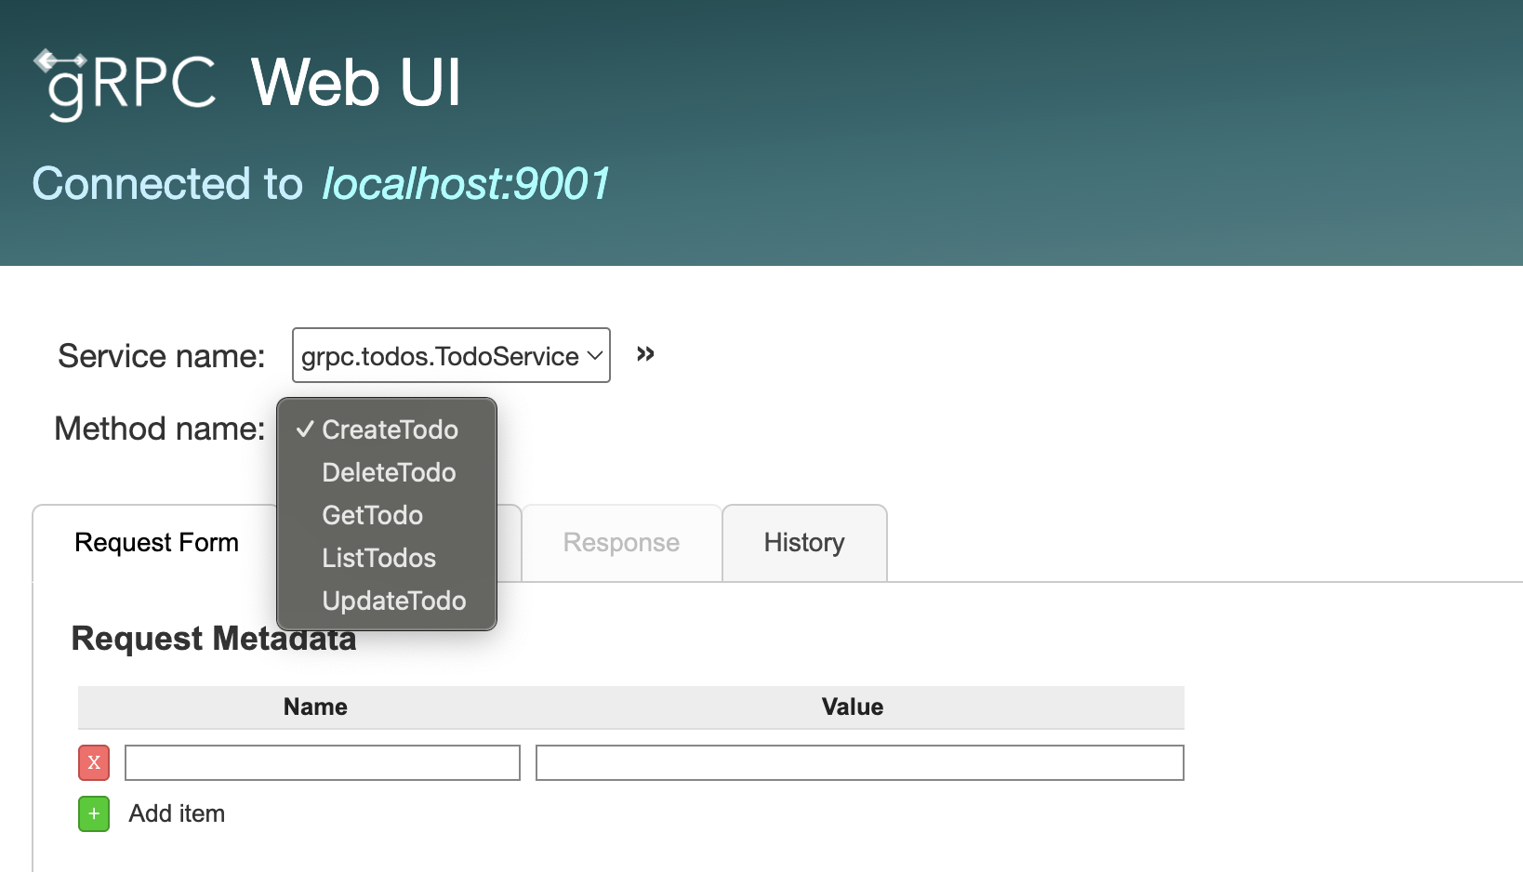The image size is (1523, 872).
Task: Switch to the Response tab
Action: pyautogui.click(x=620, y=542)
